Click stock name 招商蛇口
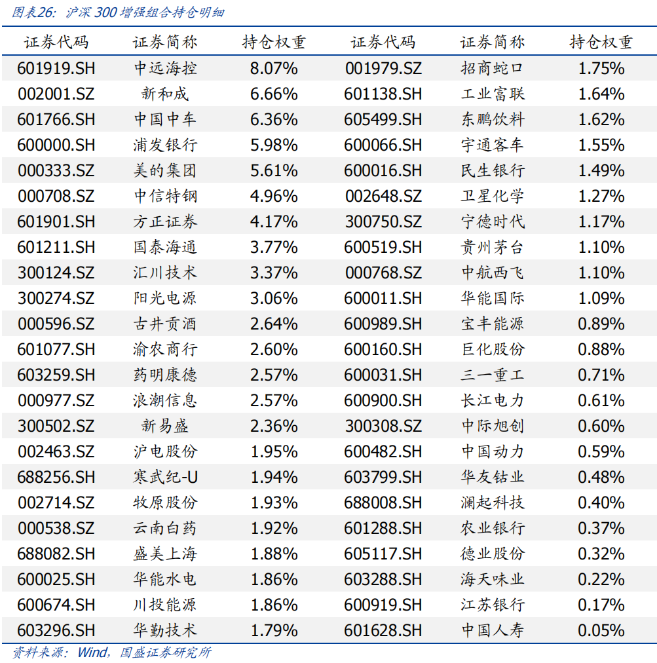Viewport: 657px width, 663px height. (493, 69)
